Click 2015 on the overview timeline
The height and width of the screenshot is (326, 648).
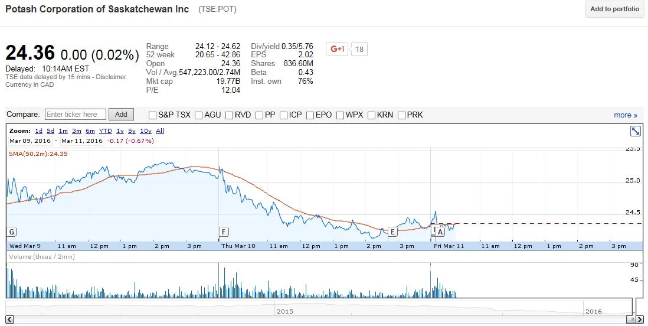pyautogui.click(x=284, y=311)
